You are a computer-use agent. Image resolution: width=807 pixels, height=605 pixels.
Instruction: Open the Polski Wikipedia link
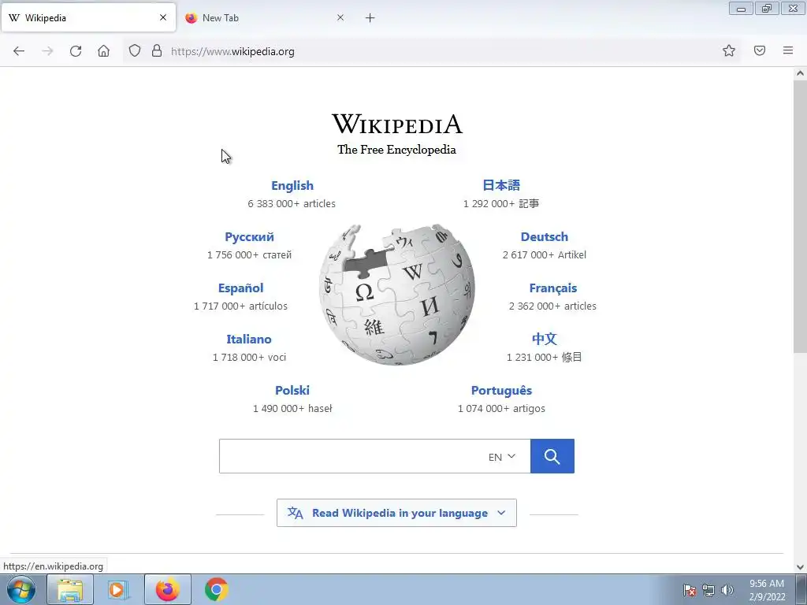coord(292,391)
